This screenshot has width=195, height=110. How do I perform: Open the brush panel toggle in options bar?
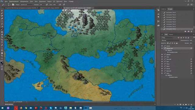click(x=13, y=5)
